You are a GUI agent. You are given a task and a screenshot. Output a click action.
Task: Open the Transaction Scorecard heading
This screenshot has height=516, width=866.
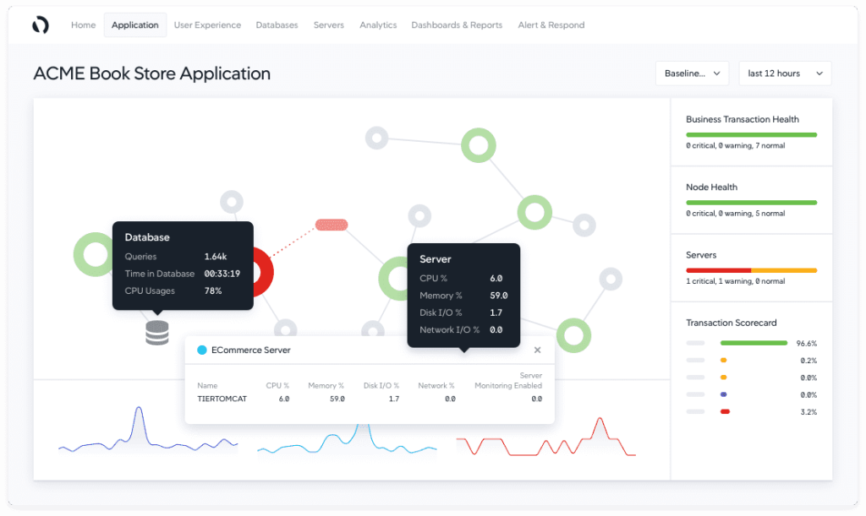[x=732, y=323]
